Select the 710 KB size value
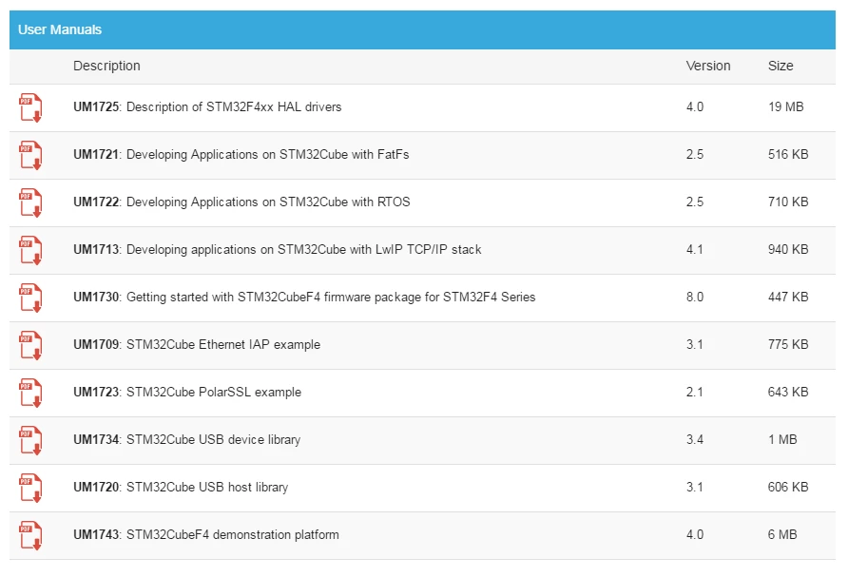This screenshot has width=848, height=577. [788, 202]
